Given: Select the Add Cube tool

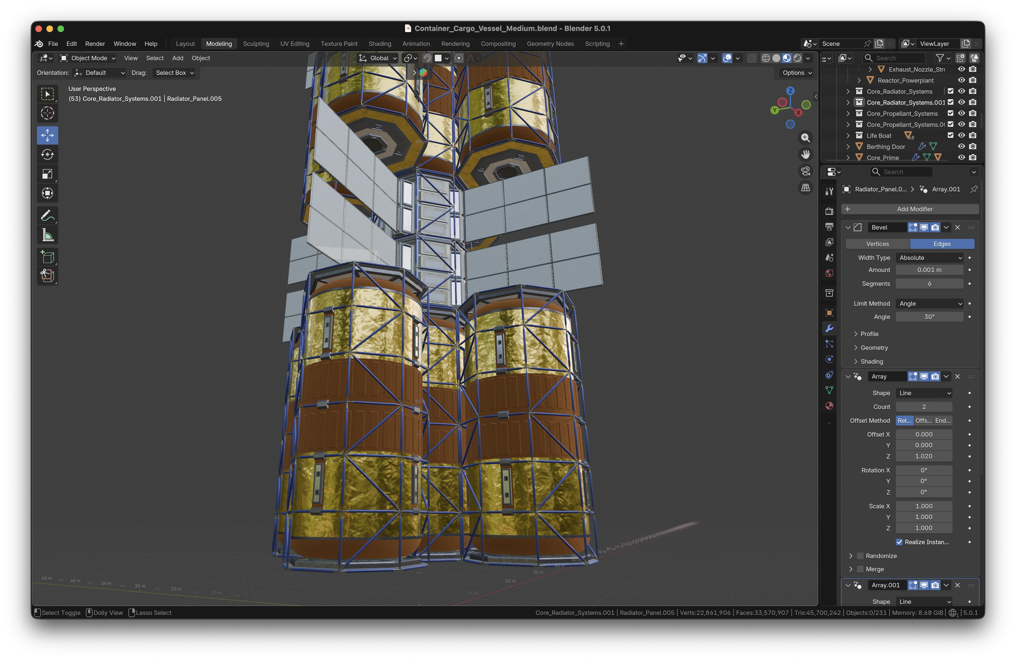Looking at the screenshot, I should [x=48, y=257].
